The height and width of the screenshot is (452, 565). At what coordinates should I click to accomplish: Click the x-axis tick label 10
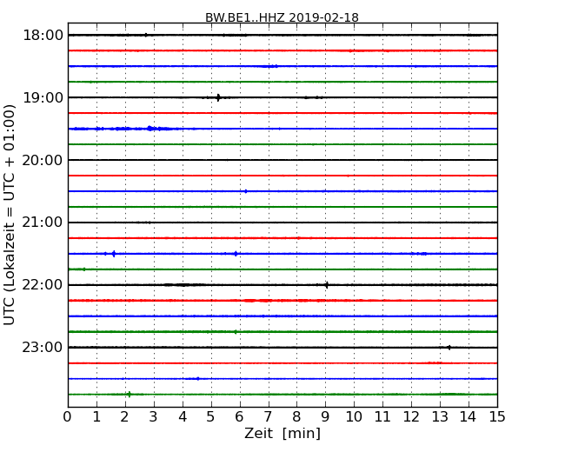click(354, 417)
